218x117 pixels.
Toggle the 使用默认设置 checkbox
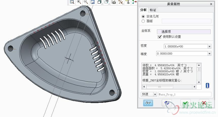[x=160, y=37]
